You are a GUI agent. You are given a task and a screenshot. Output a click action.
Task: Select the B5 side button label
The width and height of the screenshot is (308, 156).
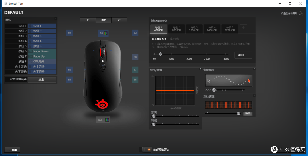click(x=70, y=70)
